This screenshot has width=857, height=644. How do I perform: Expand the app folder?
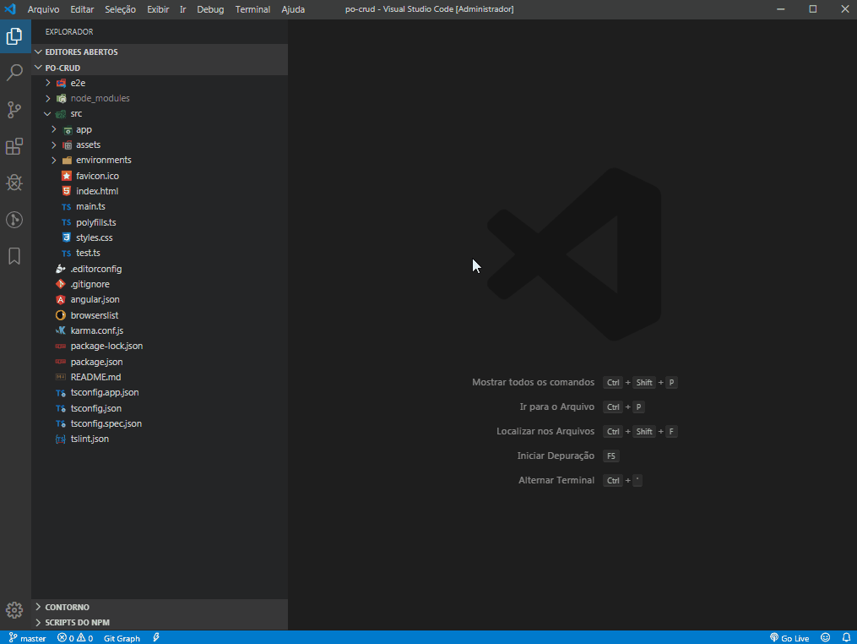click(x=53, y=129)
